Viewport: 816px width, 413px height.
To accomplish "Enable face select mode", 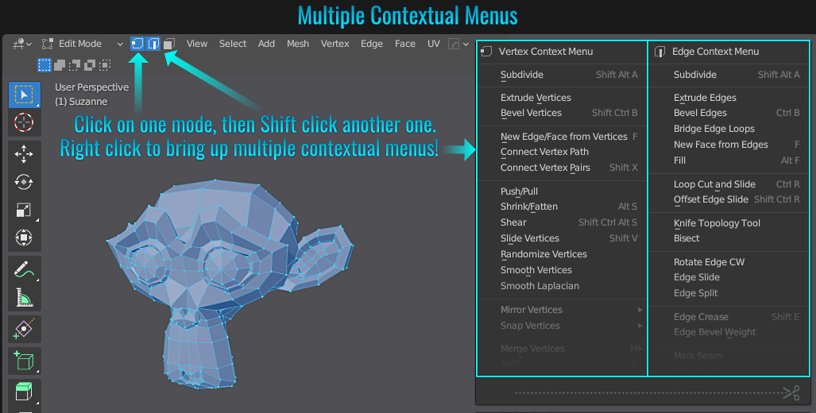I will pos(168,44).
